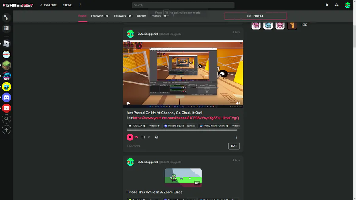Open the blue trophy thumbnail
The width and height of the screenshot is (356, 200).
[268, 25]
